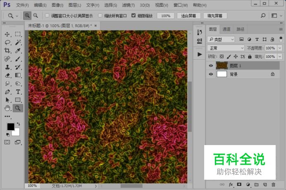Image resolution: width=286 pixels, height=190 pixels.
Task: Select the Brush tool
Action: point(18,59)
